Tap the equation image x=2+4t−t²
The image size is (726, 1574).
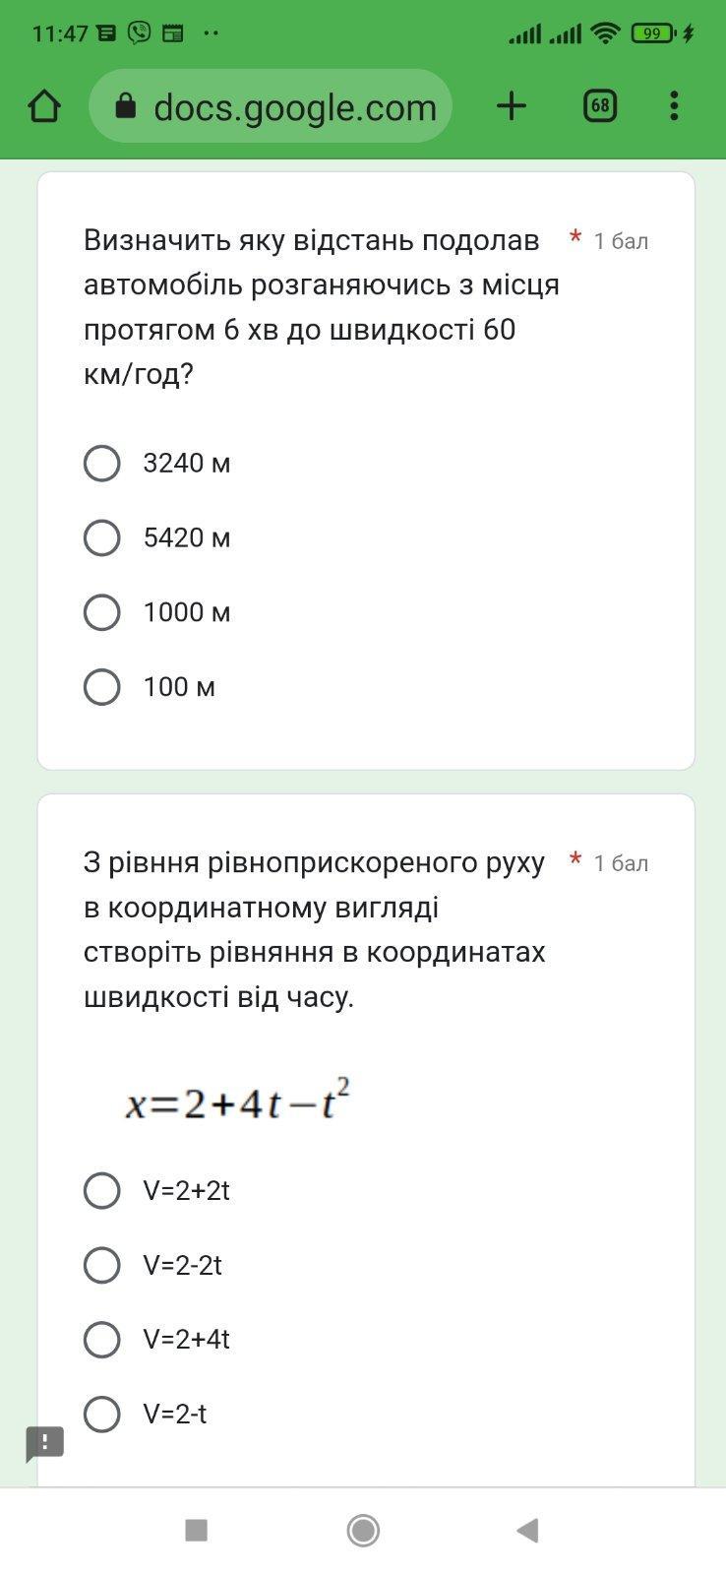tap(238, 1102)
